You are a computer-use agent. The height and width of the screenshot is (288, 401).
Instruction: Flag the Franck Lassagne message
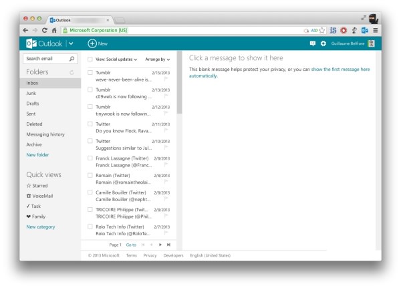(166, 164)
